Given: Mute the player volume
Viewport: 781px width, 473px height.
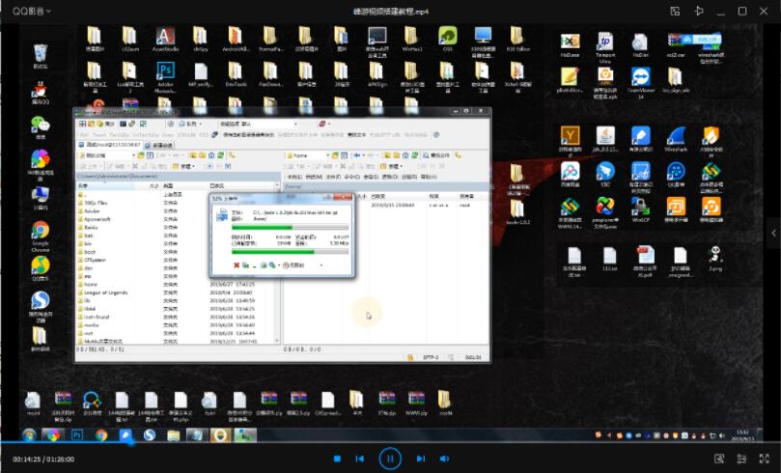Looking at the screenshot, I should pyautogui.click(x=444, y=459).
